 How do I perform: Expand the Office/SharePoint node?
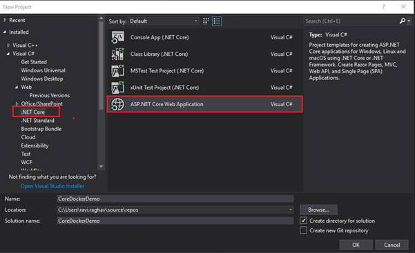(17, 103)
